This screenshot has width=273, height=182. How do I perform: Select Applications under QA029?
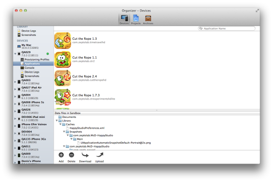click(33, 64)
